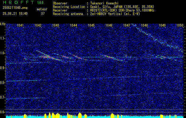Click the 1048 time axis label
Image resolution: width=186 pixels, height=118 pixels.
pyautogui.click(x=145, y=25)
